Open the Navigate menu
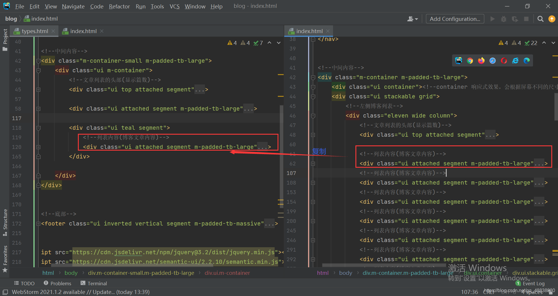The image size is (558, 296). click(x=73, y=6)
